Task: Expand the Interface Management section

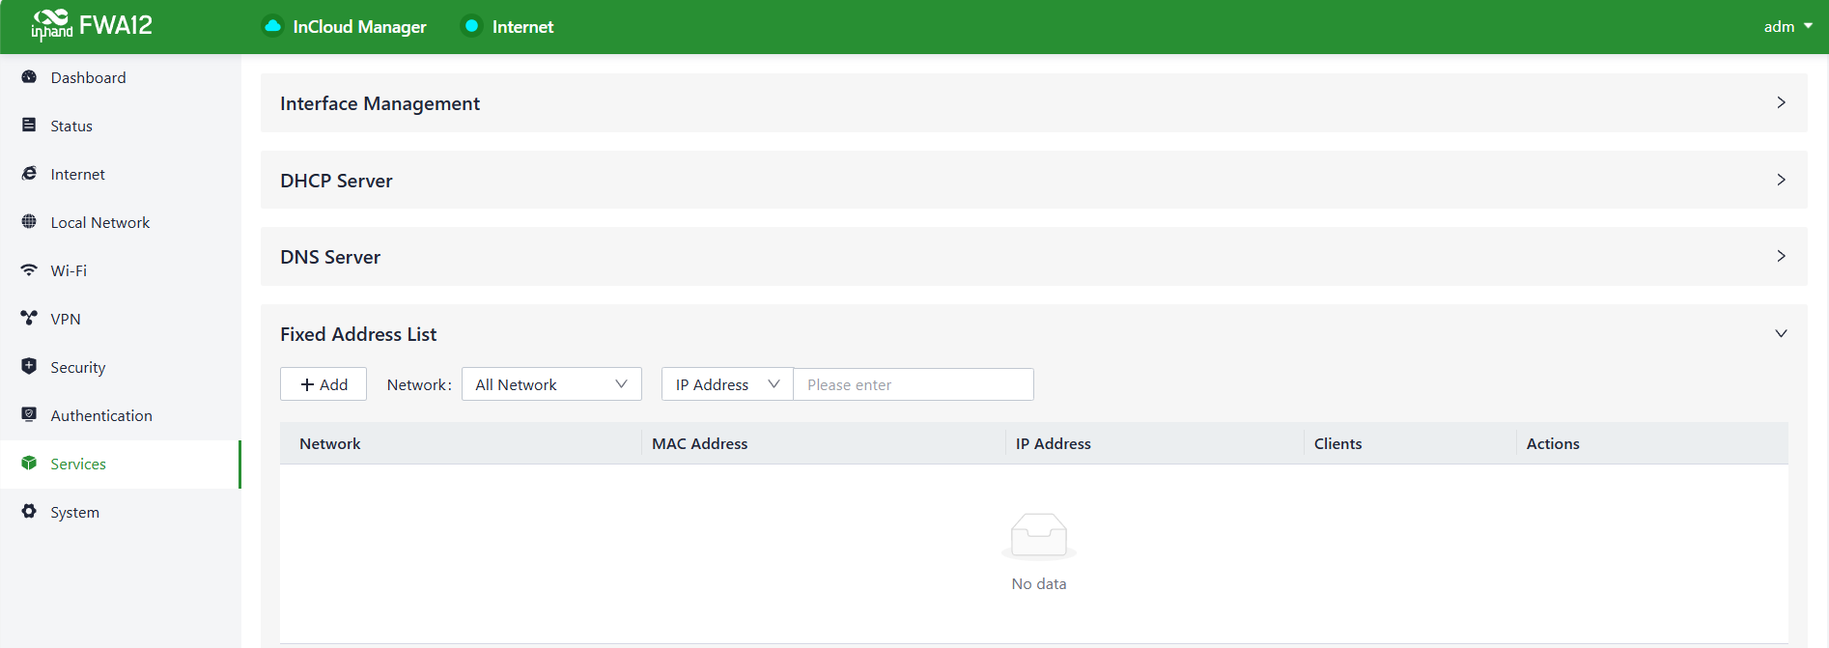Action: (1781, 102)
